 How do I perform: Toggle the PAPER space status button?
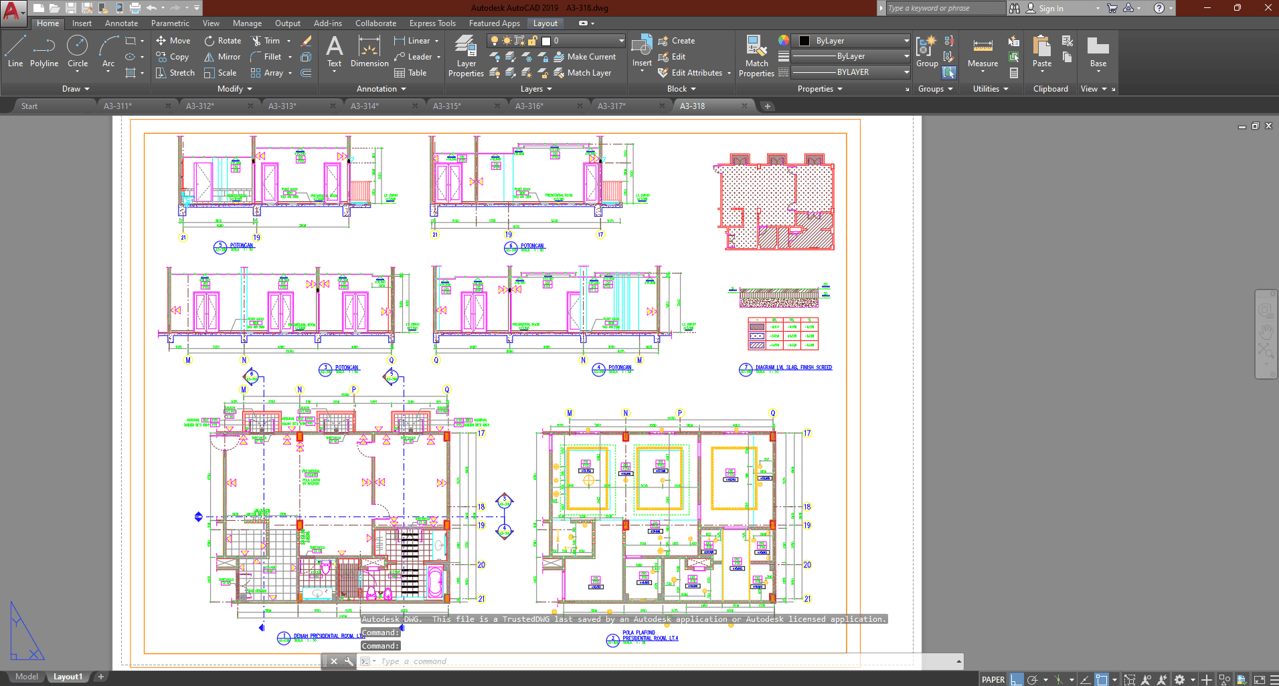993,679
